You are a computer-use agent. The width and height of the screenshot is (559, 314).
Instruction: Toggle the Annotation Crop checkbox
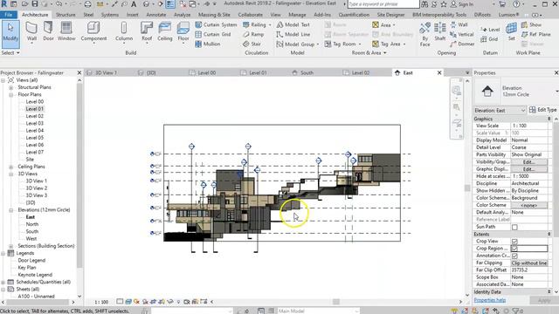pyautogui.click(x=514, y=256)
